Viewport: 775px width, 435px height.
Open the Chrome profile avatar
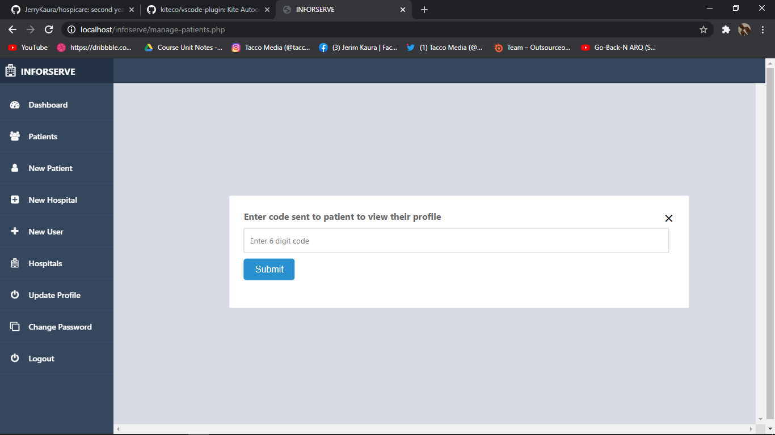pyautogui.click(x=744, y=29)
